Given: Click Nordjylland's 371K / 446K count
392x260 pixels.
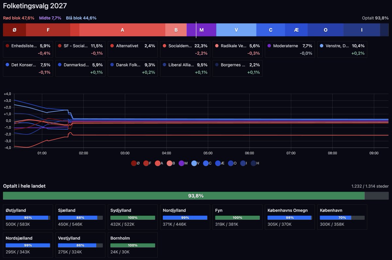Looking at the screenshot, I should 175,224.
